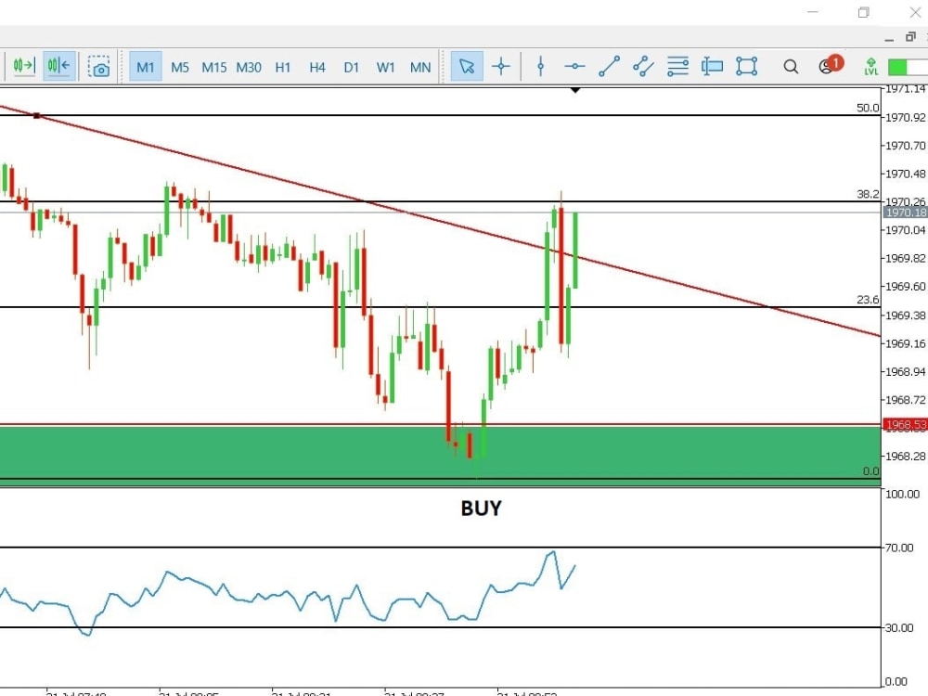Select the trendline drawing tool
The width and height of the screenshot is (928, 696).
point(609,66)
